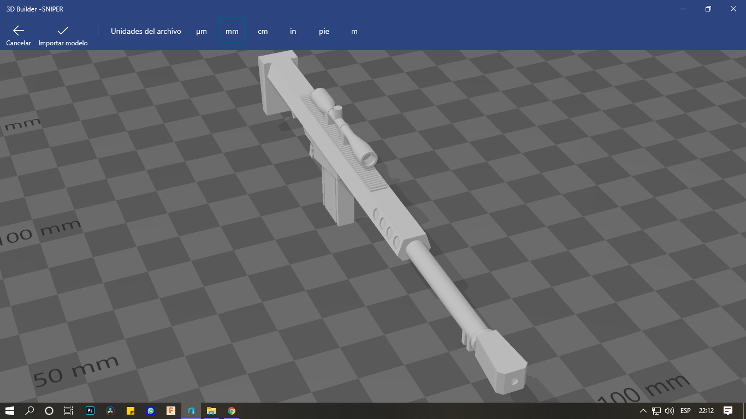Open Photoshop from the taskbar
Screen dimensions: 746x419
[x=90, y=411]
